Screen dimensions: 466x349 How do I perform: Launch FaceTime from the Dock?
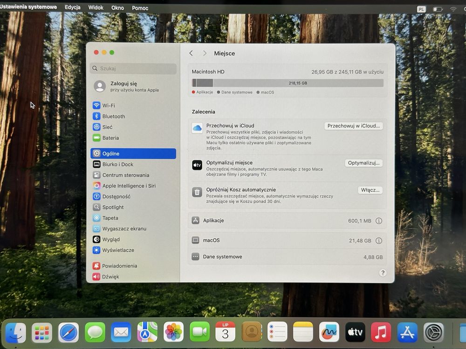coord(200,332)
